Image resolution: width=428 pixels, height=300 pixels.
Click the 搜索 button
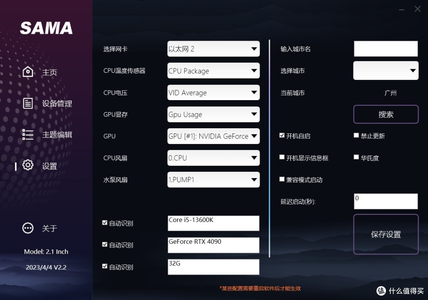(386, 114)
